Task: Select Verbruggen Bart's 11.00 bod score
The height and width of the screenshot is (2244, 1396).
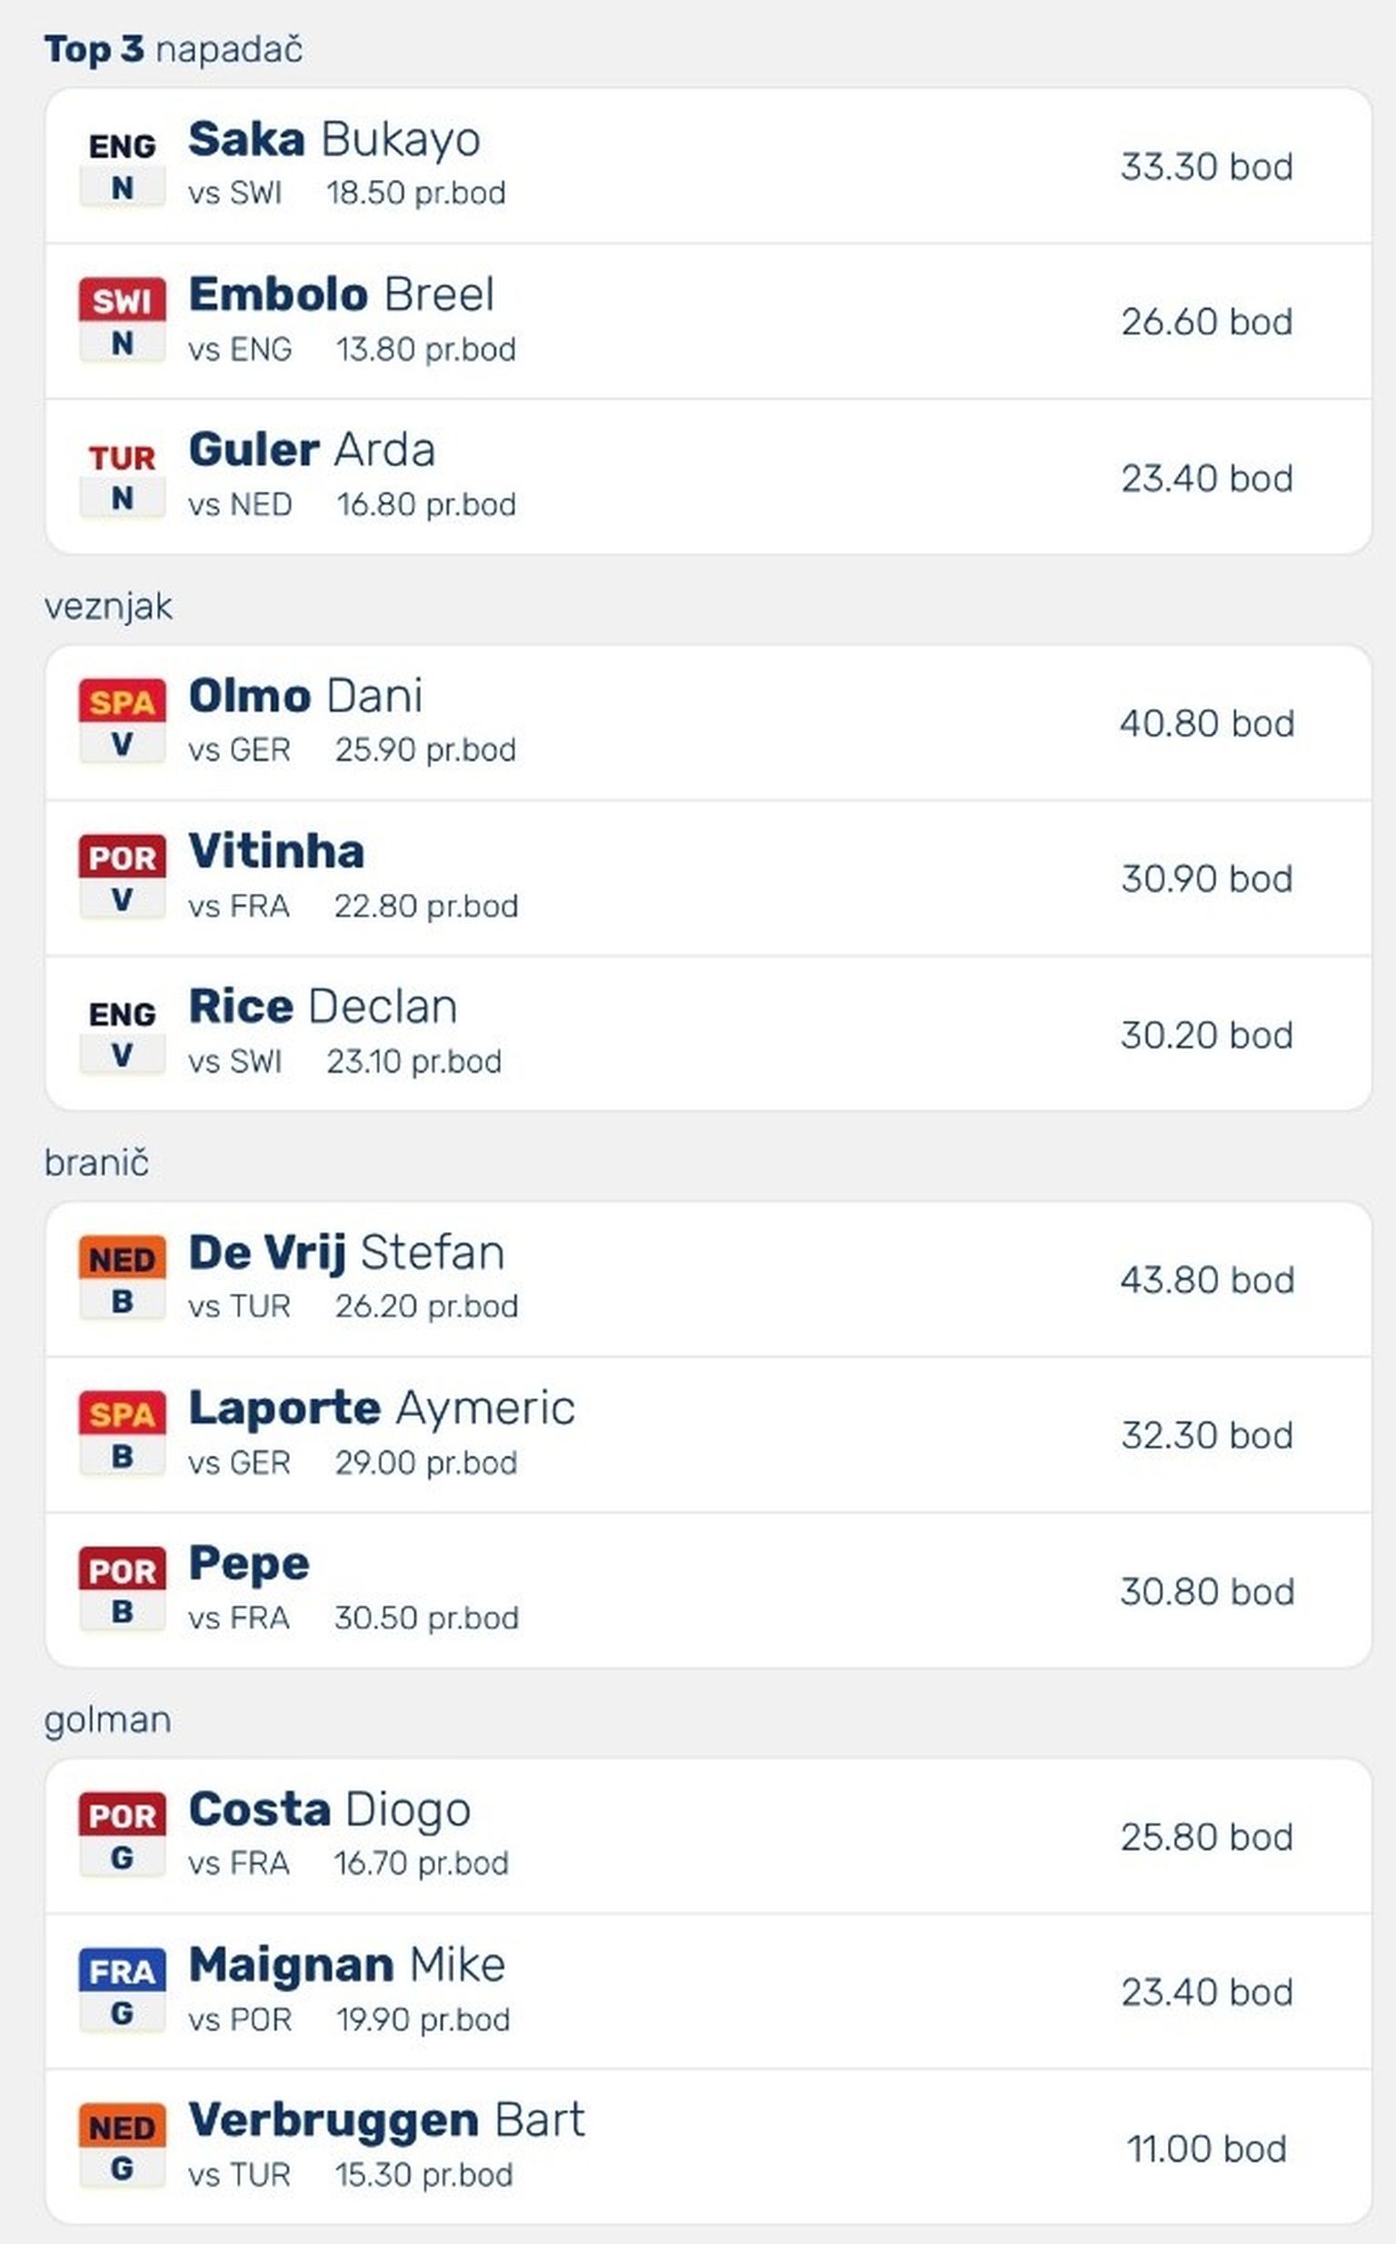Action: click(1206, 2148)
